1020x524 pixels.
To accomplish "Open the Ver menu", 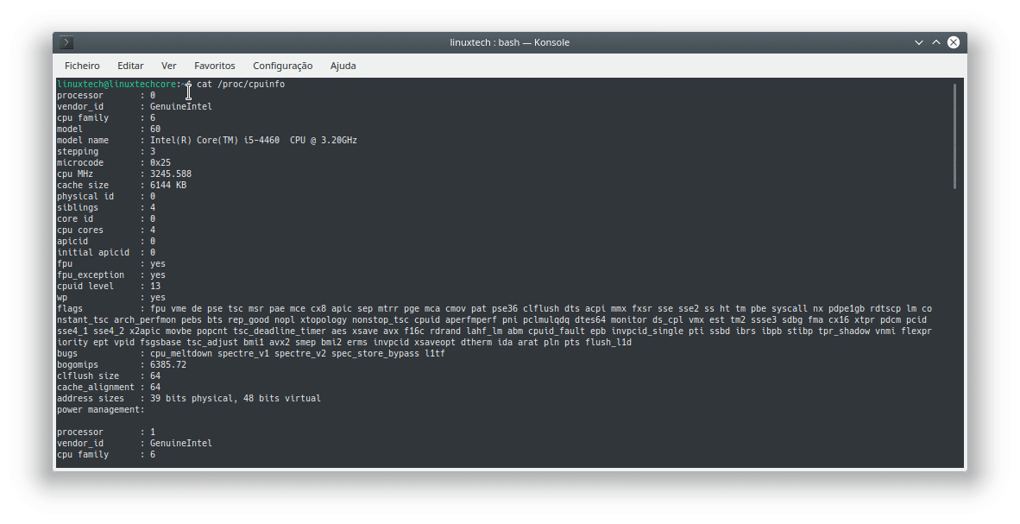I will [x=168, y=66].
